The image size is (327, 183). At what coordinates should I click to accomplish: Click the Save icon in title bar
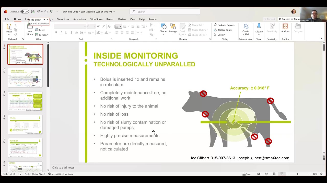click(33, 12)
